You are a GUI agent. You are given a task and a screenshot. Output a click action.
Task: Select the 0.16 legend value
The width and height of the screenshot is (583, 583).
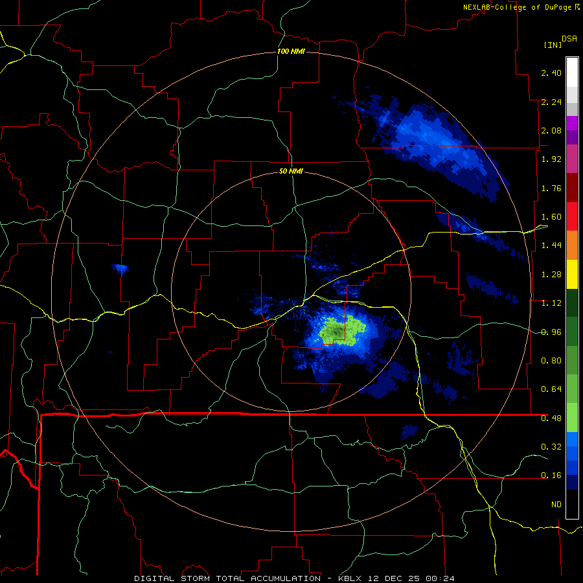tap(551, 475)
